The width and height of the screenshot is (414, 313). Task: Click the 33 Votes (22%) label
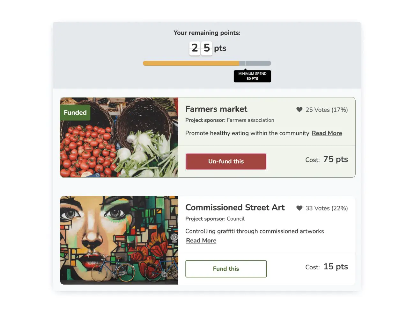click(327, 208)
